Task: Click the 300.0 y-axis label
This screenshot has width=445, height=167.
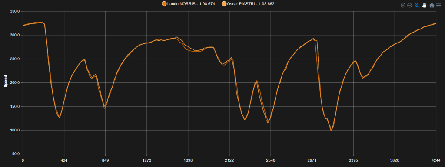Action: 15,35
